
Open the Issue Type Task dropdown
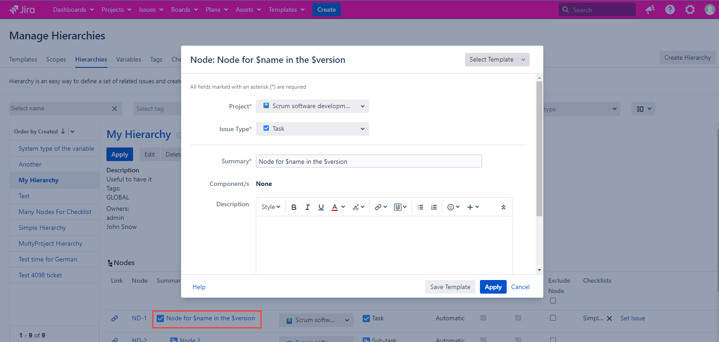pos(312,129)
